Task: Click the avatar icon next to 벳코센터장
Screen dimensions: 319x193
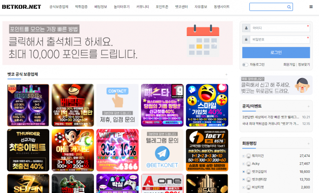Action: [x=248, y=180]
